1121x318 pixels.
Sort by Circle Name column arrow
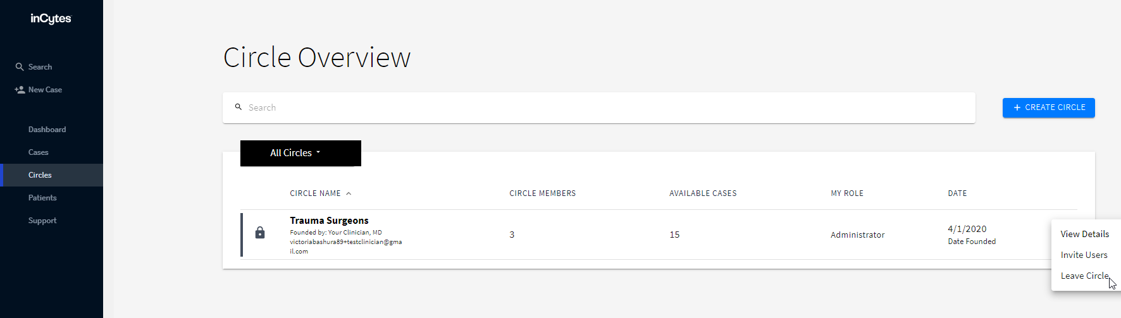(349, 193)
